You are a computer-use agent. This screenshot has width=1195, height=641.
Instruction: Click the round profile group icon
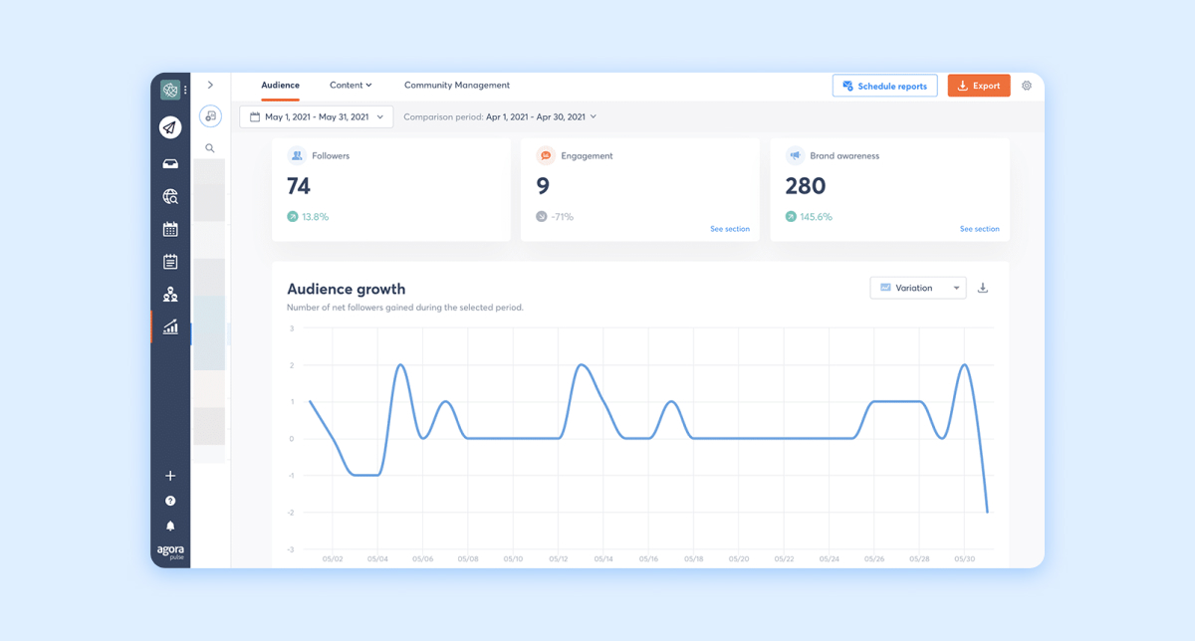210,116
